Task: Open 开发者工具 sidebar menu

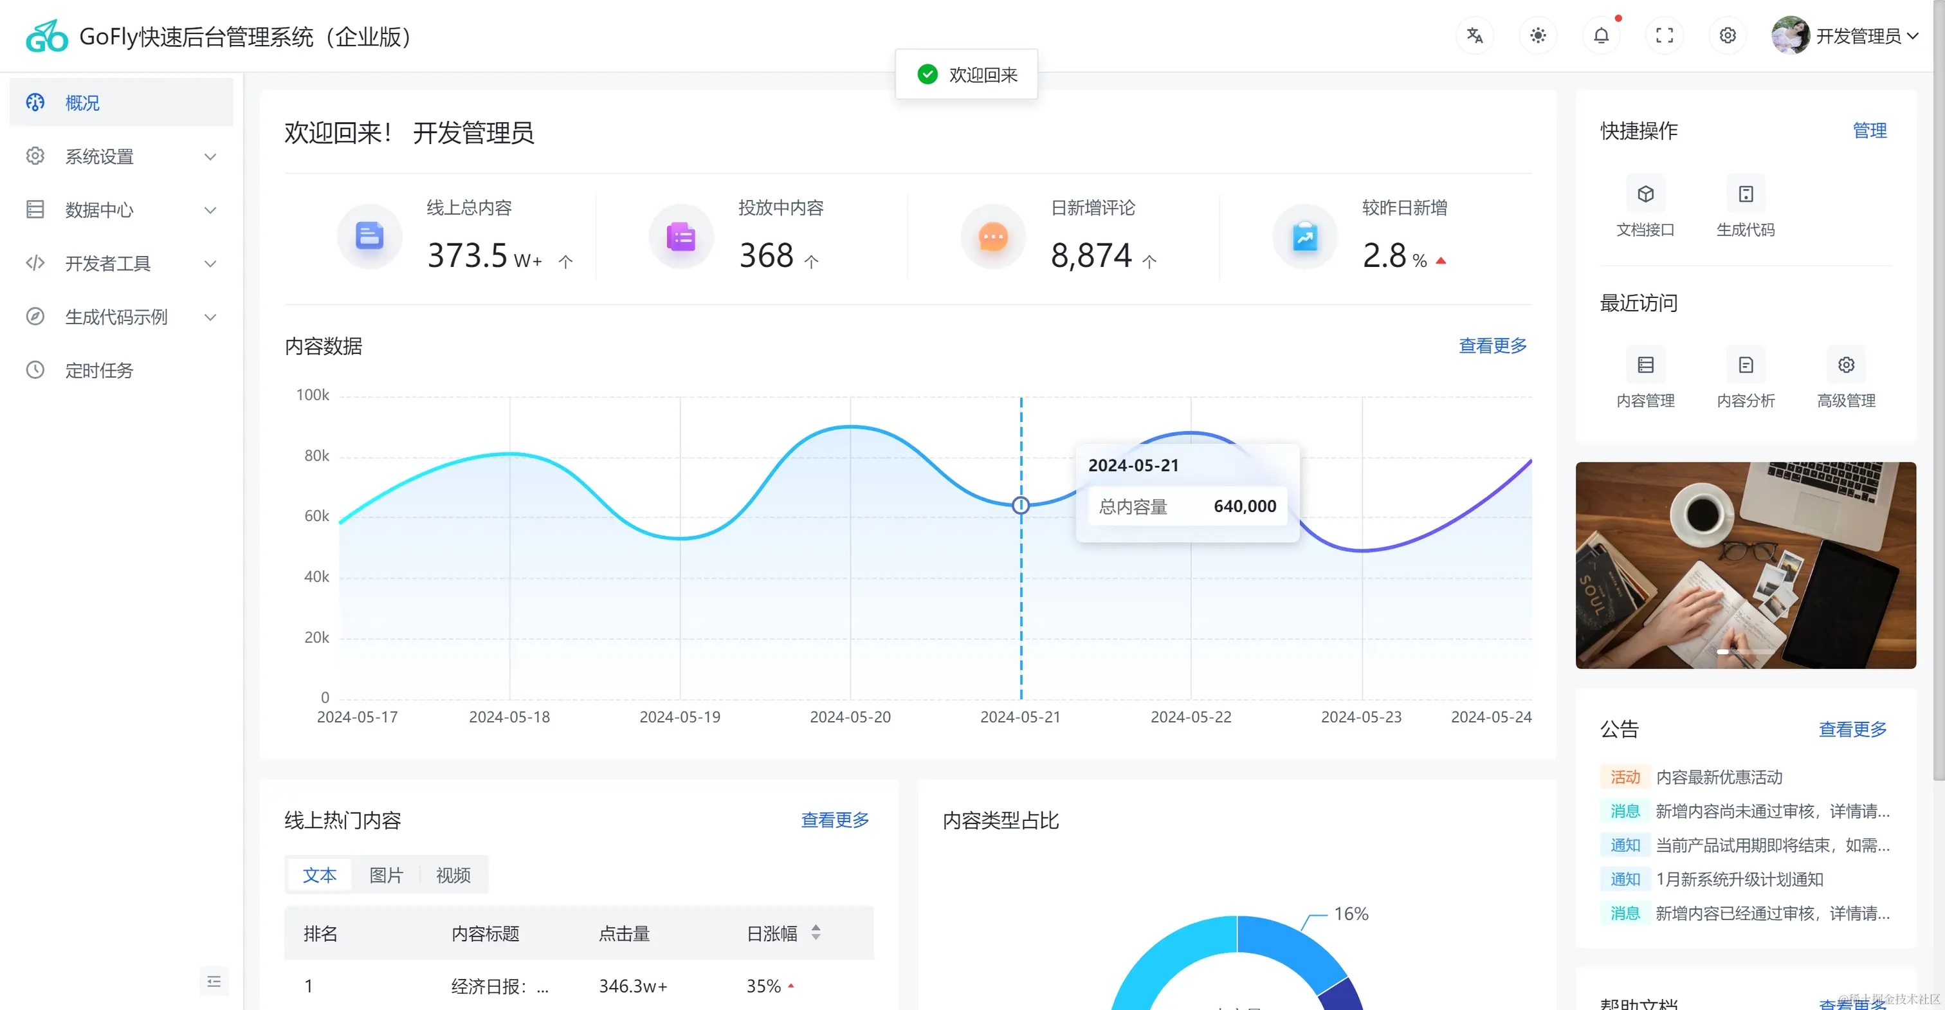Action: [x=122, y=264]
